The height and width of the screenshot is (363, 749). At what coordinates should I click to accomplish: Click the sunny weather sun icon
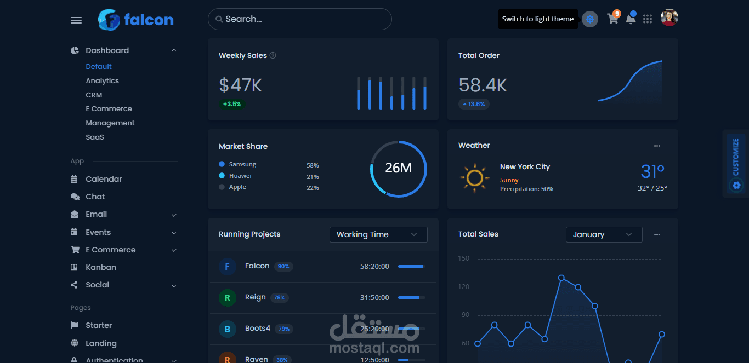pos(474,177)
